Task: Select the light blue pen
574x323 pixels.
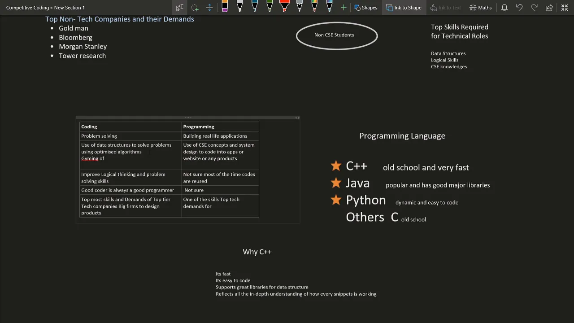Action: pos(329,6)
